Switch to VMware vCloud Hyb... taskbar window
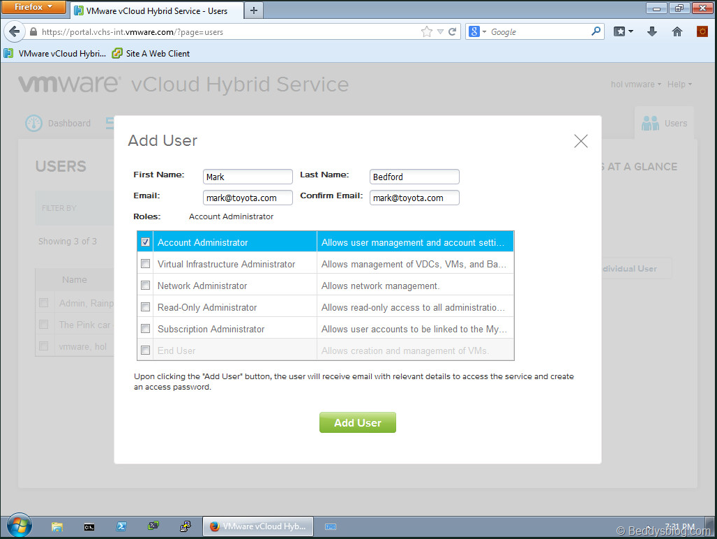Image resolution: width=717 pixels, height=539 pixels. point(258,526)
